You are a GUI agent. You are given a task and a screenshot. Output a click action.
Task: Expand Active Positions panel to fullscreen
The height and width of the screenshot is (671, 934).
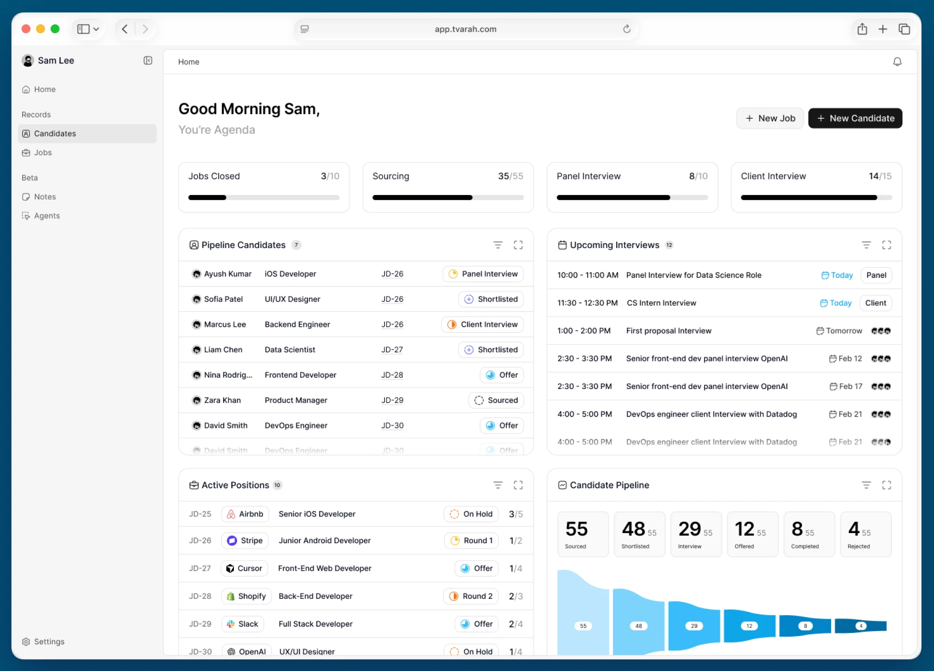point(518,485)
